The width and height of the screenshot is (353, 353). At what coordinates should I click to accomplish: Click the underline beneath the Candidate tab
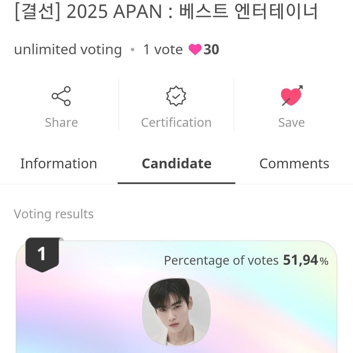[x=176, y=183]
